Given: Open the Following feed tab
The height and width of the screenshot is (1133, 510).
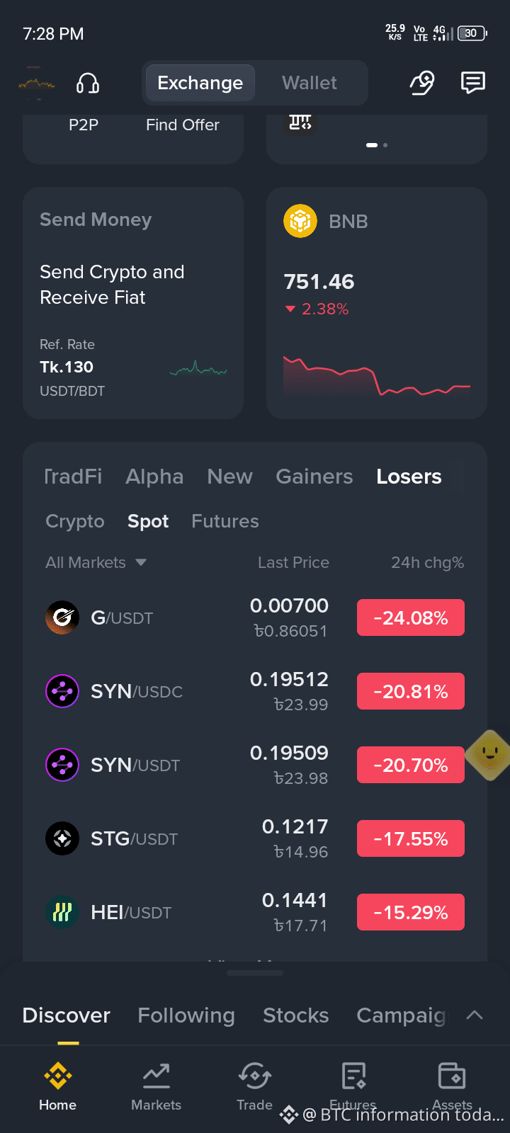Looking at the screenshot, I should pos(186,1015).
